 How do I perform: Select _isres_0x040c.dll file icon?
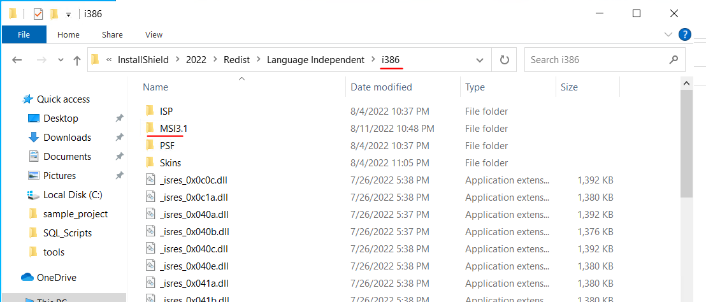coord(150,248)
